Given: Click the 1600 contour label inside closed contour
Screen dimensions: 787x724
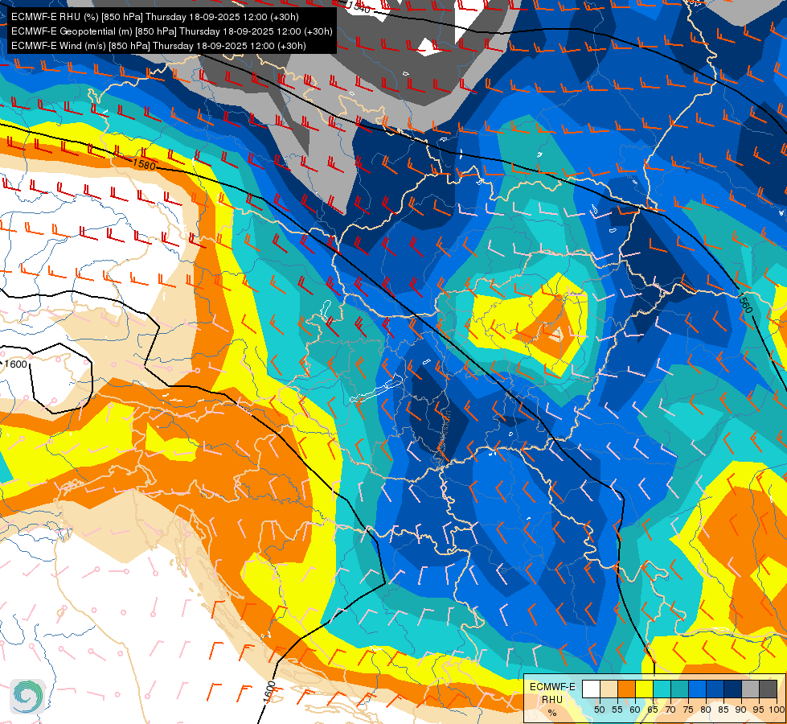Looking at the screenshot, I should coord(15,364).
